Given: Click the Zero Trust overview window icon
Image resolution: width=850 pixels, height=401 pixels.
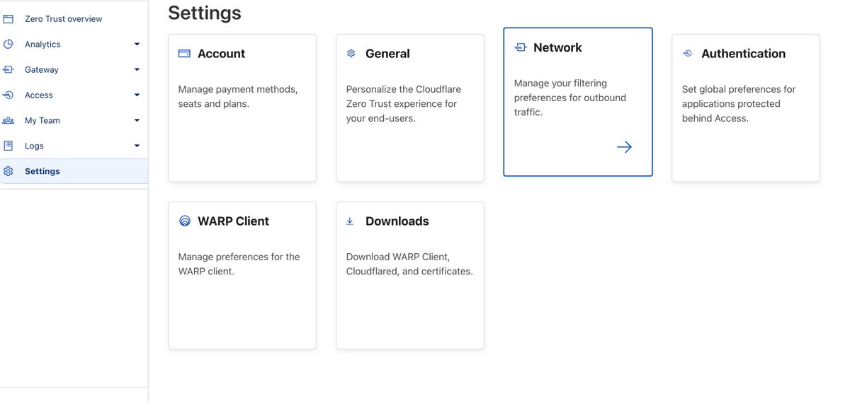Looking at the screenshot, I should pyautogui.click(x=8, y=19).
